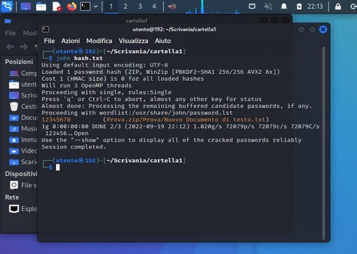Lock the screen with padlock icon

[338, 6]
